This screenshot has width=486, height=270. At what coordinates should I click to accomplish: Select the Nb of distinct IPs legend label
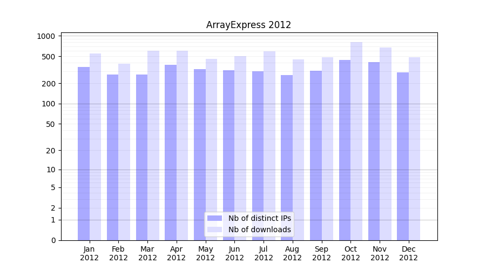(259, 218)
